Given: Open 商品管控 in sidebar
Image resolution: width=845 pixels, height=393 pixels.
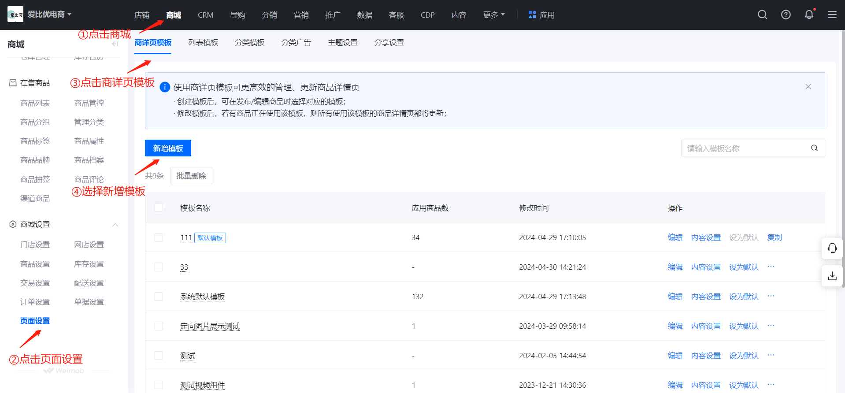Looking at the screenshot, I should [89, 103].
